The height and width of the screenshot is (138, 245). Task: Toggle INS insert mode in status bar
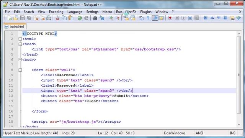coord(232,133)
